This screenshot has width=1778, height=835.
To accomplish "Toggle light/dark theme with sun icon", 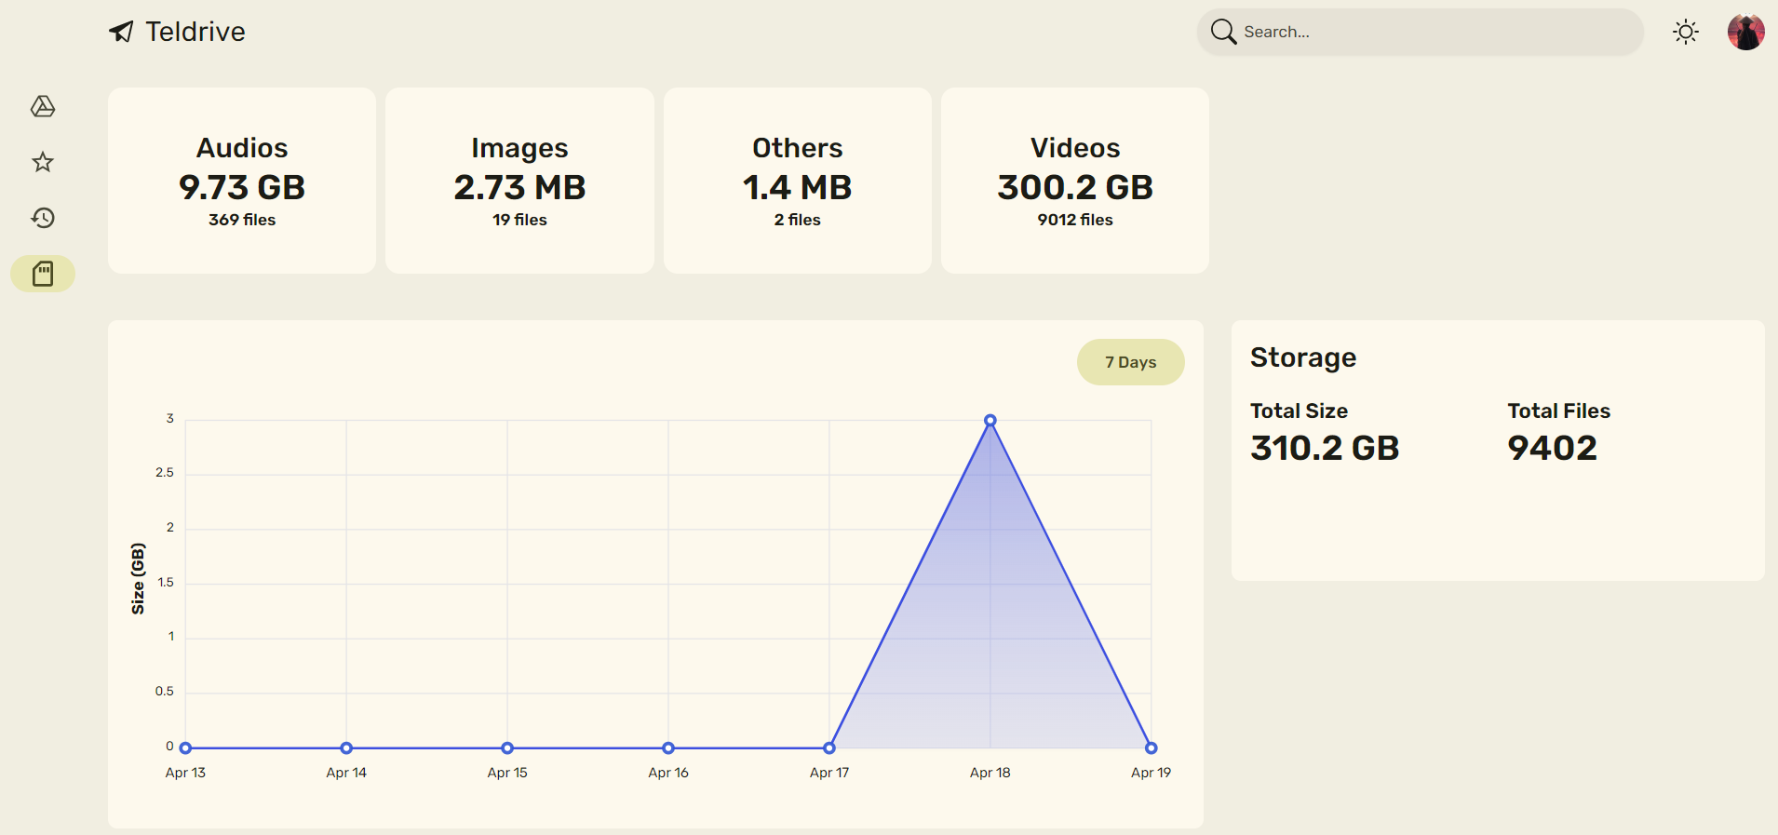I will click(x=1685, y=33).
